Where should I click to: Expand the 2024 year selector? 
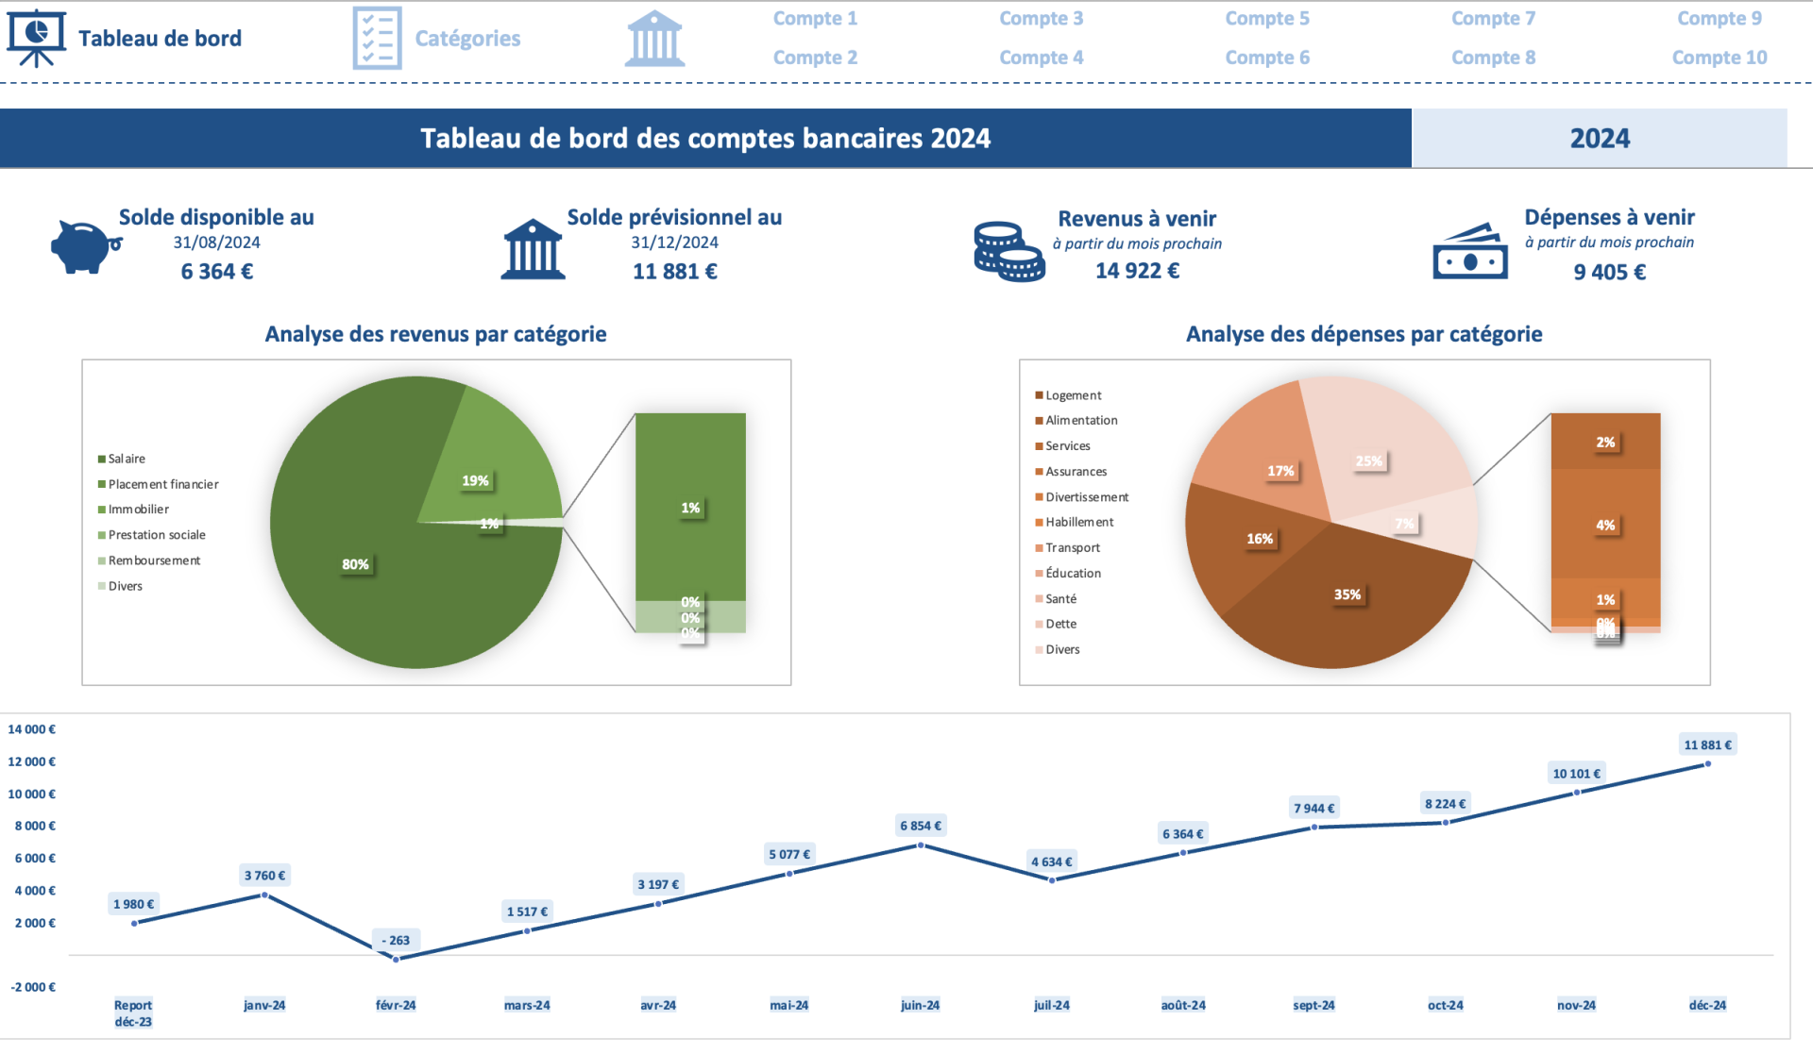tap(1600, 138)
